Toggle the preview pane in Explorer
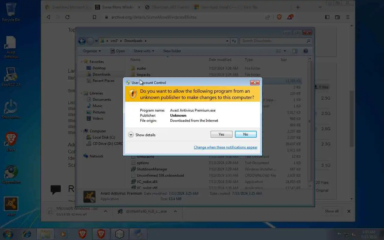Image resolution: width=384 pixels, height=240 pixels. (295, 51)
